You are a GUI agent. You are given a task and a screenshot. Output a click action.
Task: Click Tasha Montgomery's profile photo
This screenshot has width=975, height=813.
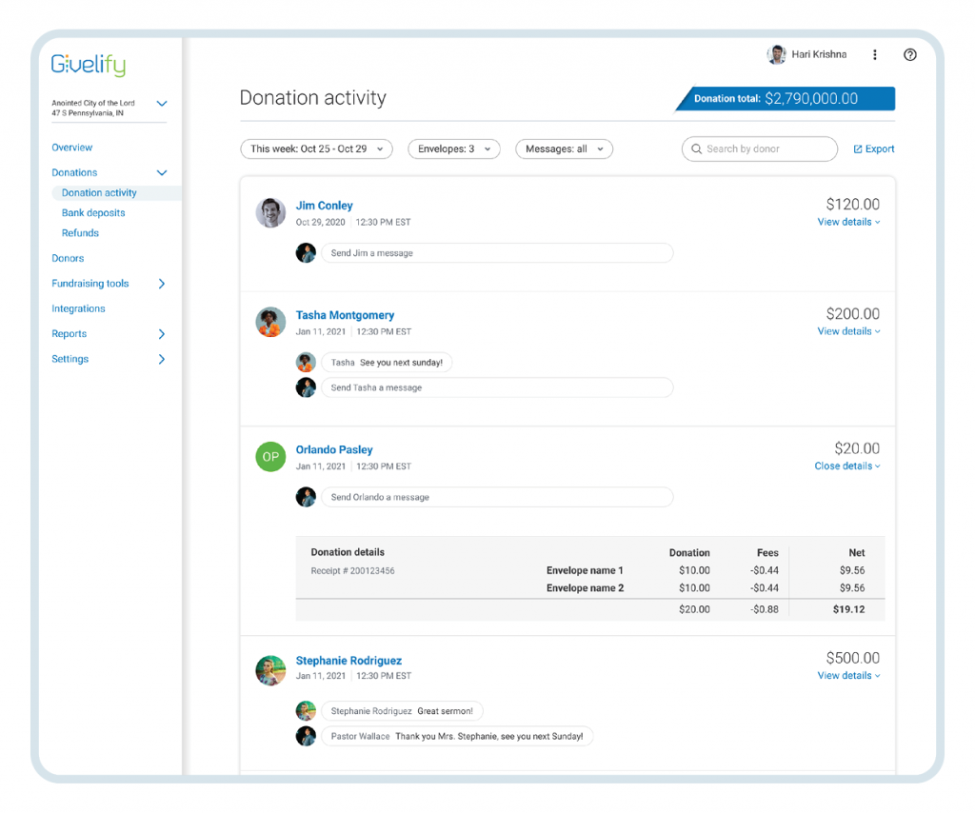point(270,323)
